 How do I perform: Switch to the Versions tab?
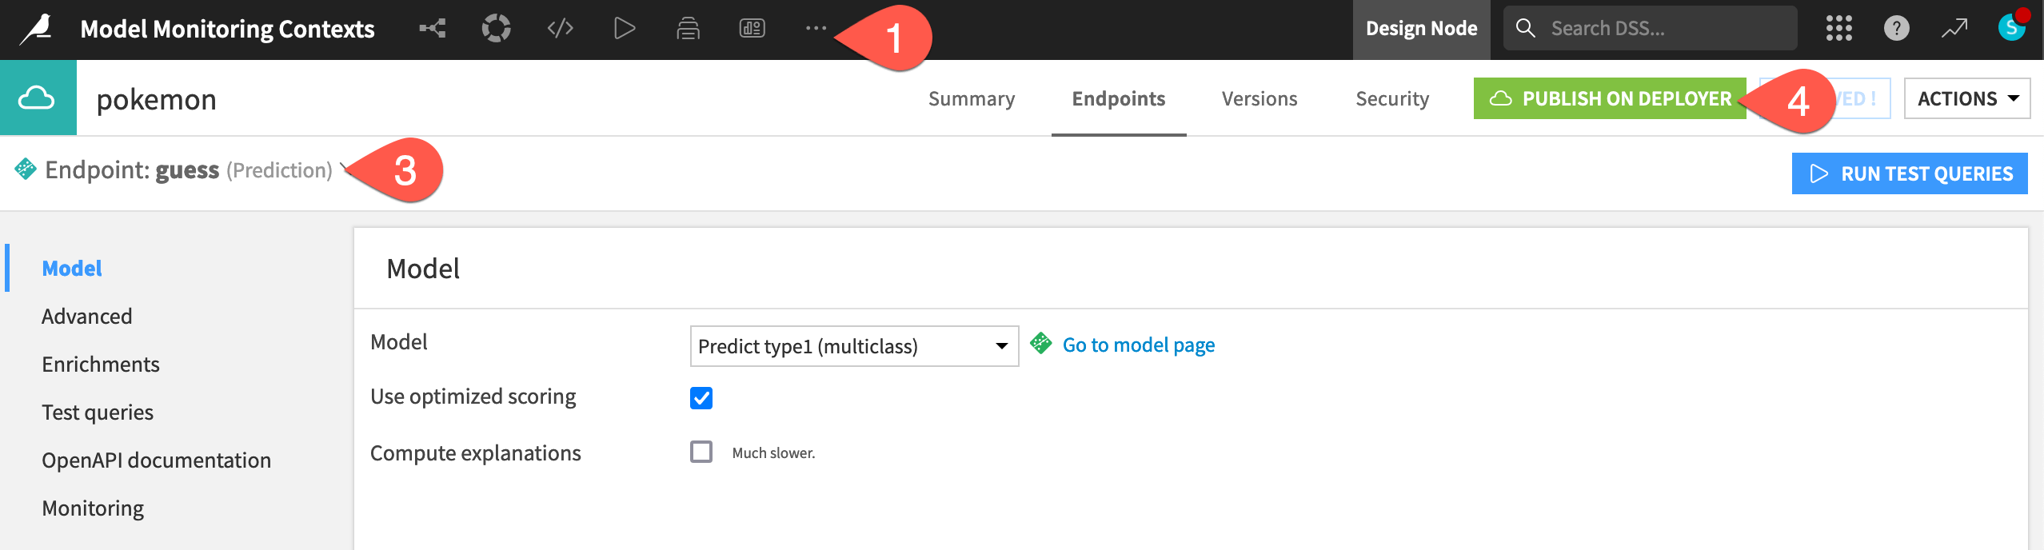1259,98
